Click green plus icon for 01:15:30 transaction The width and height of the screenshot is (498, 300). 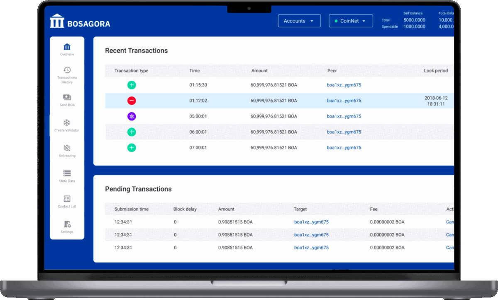click(132, 85)
